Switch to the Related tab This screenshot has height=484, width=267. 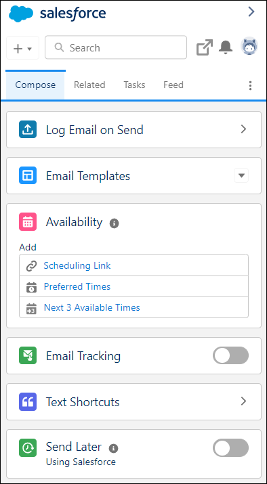pyautogui.click(x=89, y=85)
